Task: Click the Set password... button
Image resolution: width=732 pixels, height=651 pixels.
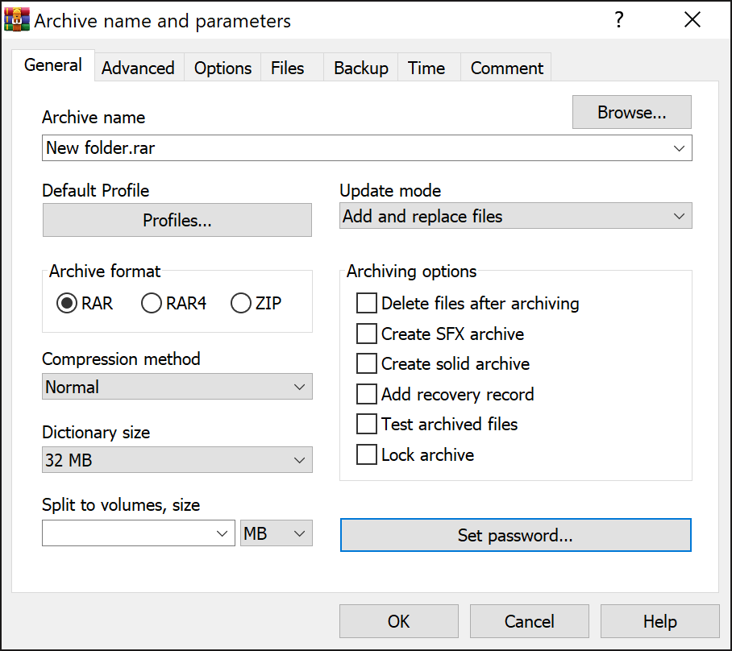Action: (515, 535)
